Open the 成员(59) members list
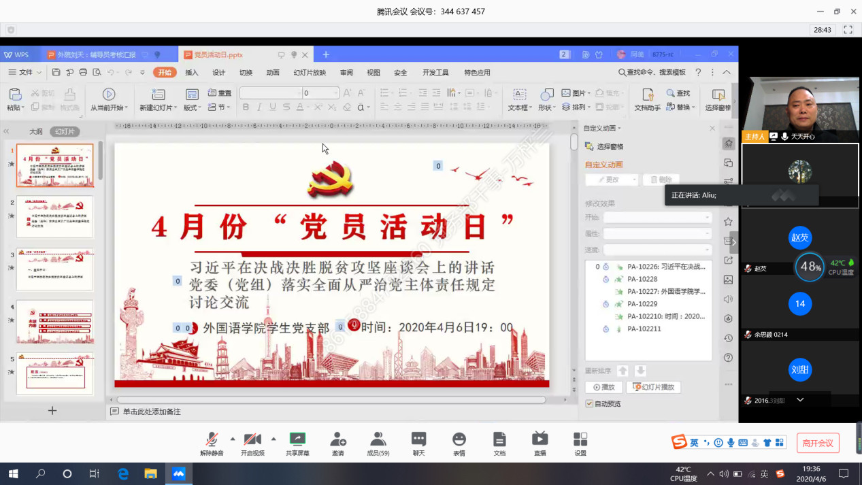862x485 pixels. [x=378, y=439]
